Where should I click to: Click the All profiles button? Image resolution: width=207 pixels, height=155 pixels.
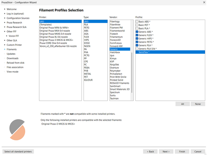coord(183,104)
